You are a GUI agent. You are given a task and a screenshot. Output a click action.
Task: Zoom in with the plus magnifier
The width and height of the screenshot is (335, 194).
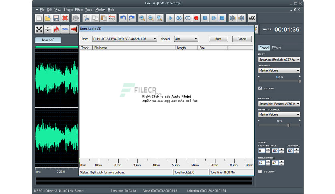[142, 18]
